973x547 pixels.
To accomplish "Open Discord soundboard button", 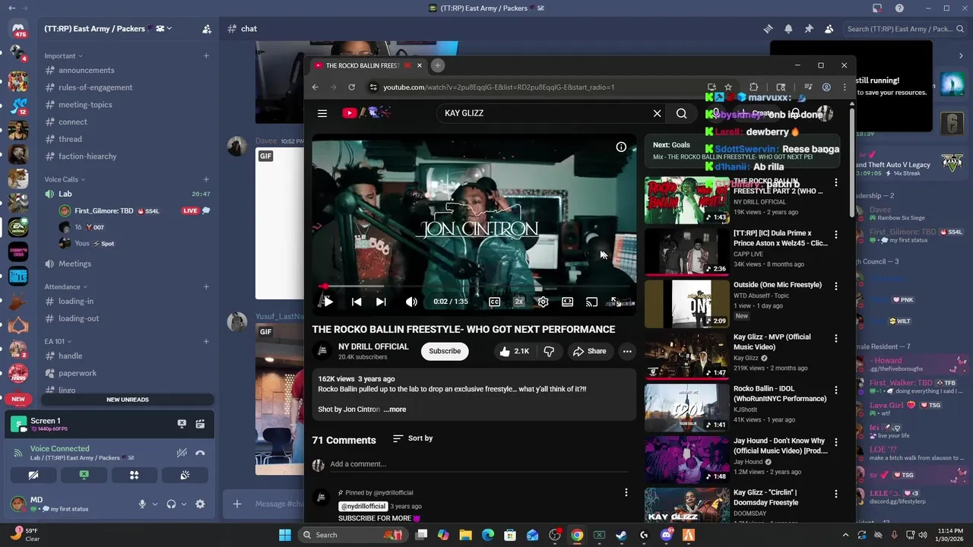I will [184, 475].
